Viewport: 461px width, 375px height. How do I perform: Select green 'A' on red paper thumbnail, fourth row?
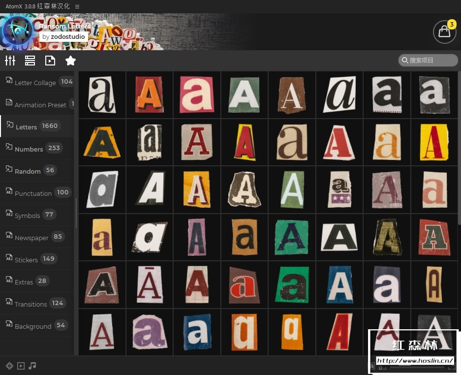(x=434, y=237)
